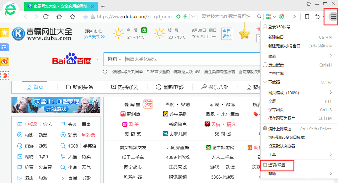Screen dimensions: 338x183
Task: Click the search magnifier in toolbar
Action: tap(259, 16)
